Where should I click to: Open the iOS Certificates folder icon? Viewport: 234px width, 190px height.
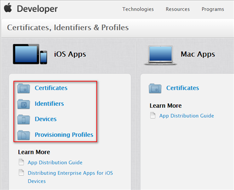[24, 88]
